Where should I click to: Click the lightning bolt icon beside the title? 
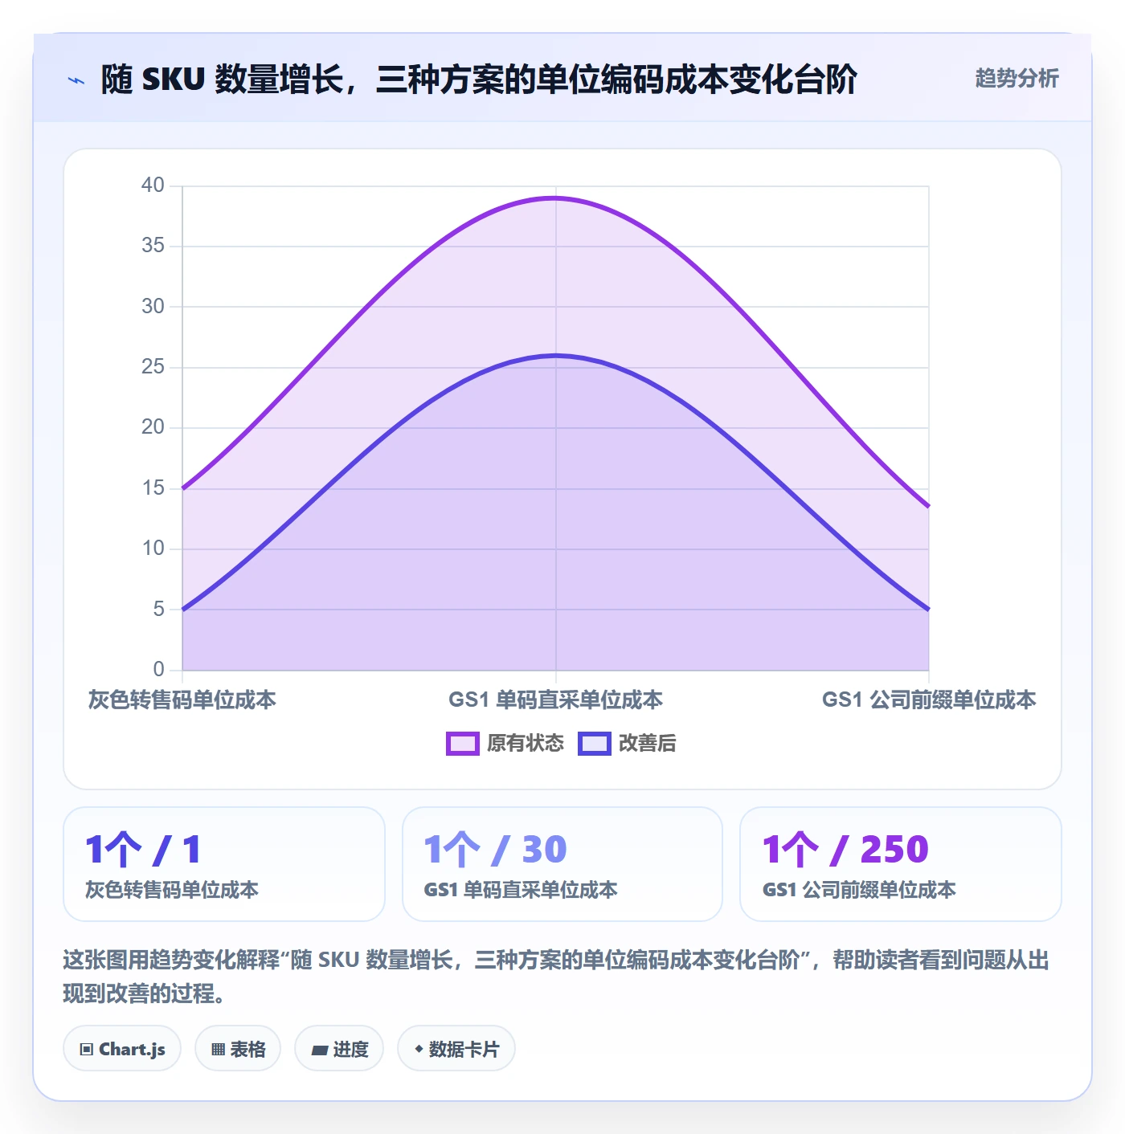76,80
